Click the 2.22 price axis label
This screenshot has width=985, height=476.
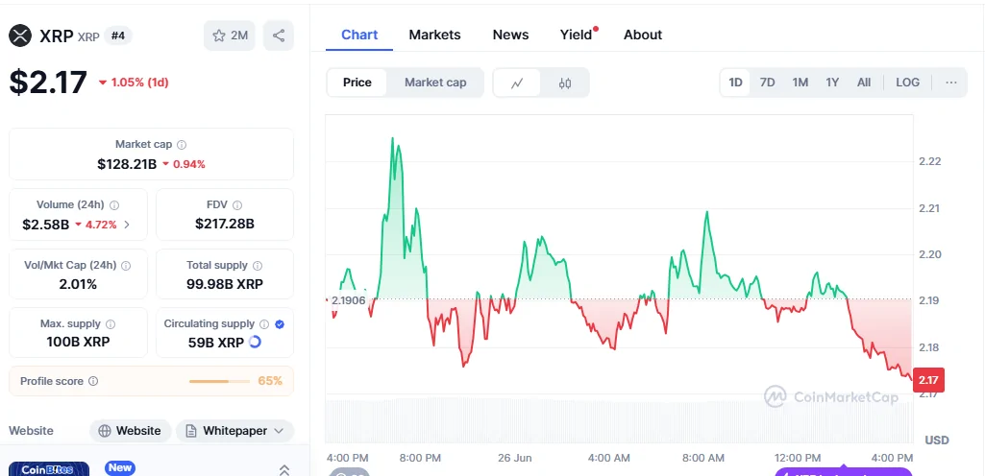tap(929, 161)
